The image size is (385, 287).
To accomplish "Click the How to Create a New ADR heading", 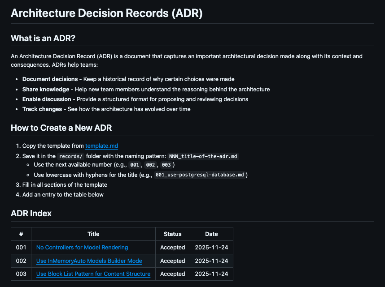I will point(61,128).
